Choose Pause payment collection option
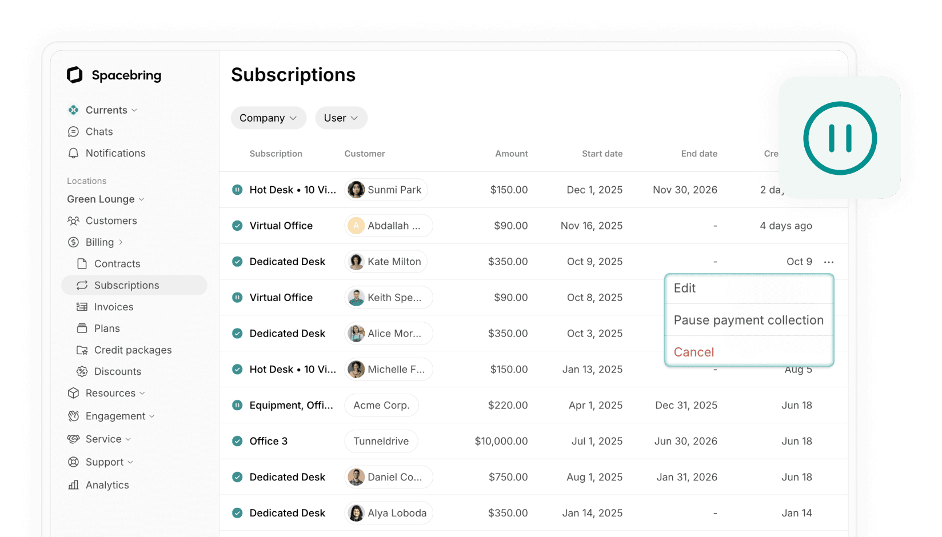This screenshot has width=942, height=537. click(x=749, y=320)
